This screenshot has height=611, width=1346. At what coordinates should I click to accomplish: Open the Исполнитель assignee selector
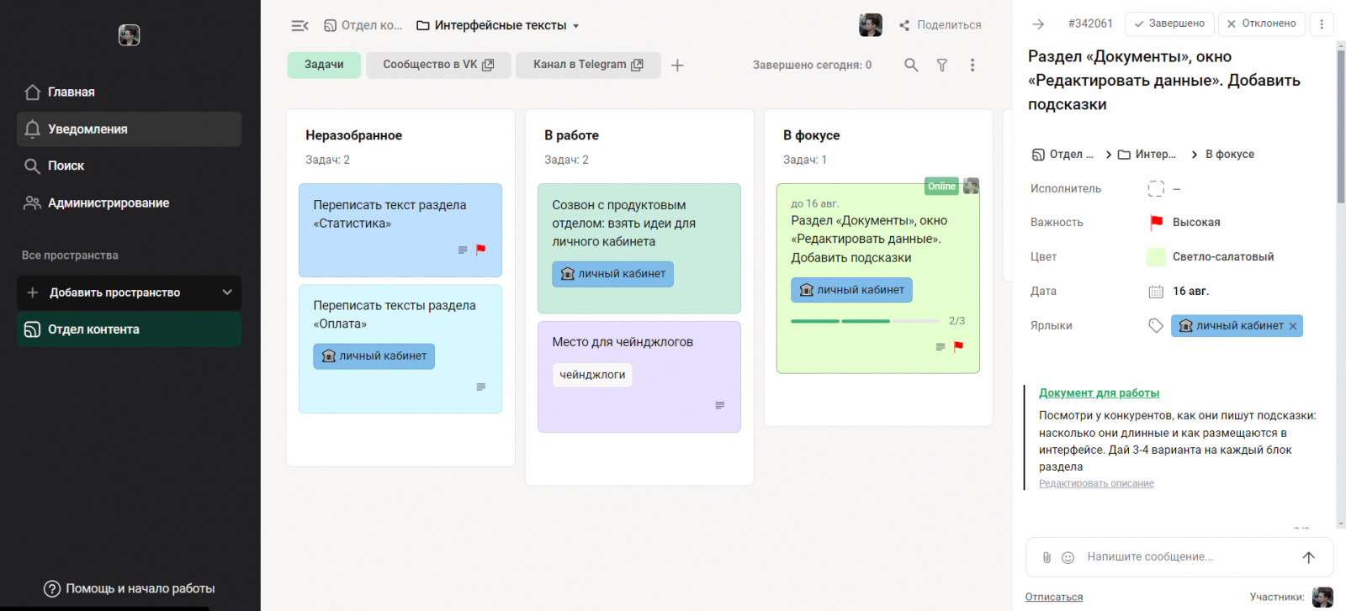pyautogui.click(x=1157, y=189)
